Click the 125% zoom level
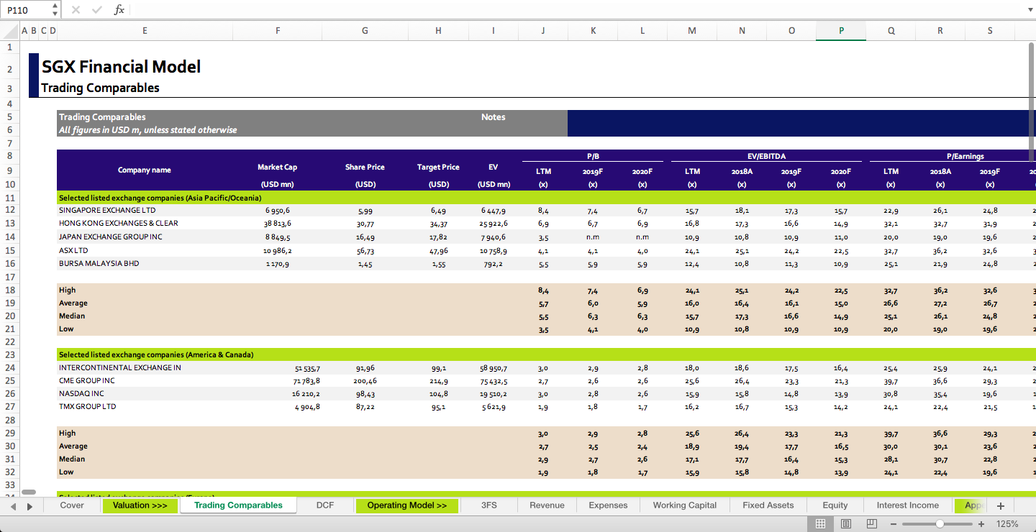Image resolution: width=1036 pixels, height=532 pixels. tap(1007, 524)
